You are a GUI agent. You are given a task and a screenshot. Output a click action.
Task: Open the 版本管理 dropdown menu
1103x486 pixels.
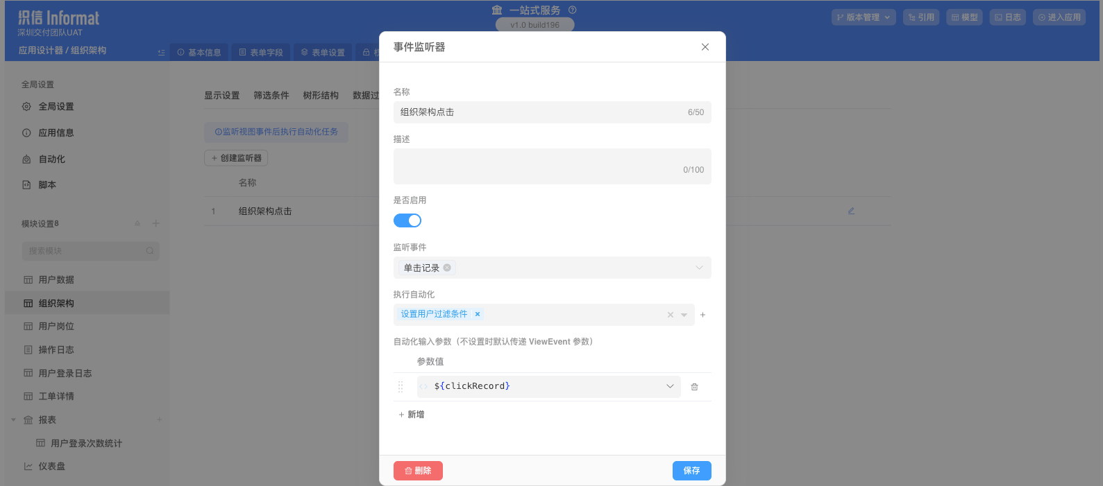(864, 17)
